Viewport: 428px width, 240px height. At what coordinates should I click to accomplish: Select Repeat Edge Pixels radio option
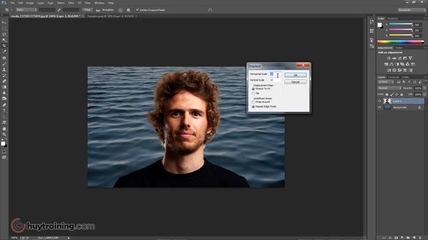pyautogui.click(x=253, y=107)
